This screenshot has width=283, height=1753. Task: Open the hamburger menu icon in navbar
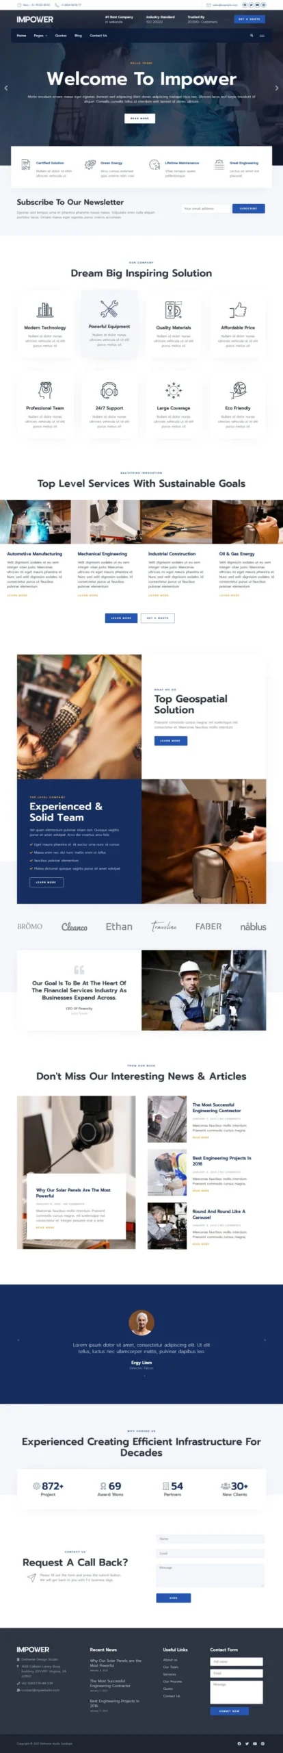coord(262,36)
